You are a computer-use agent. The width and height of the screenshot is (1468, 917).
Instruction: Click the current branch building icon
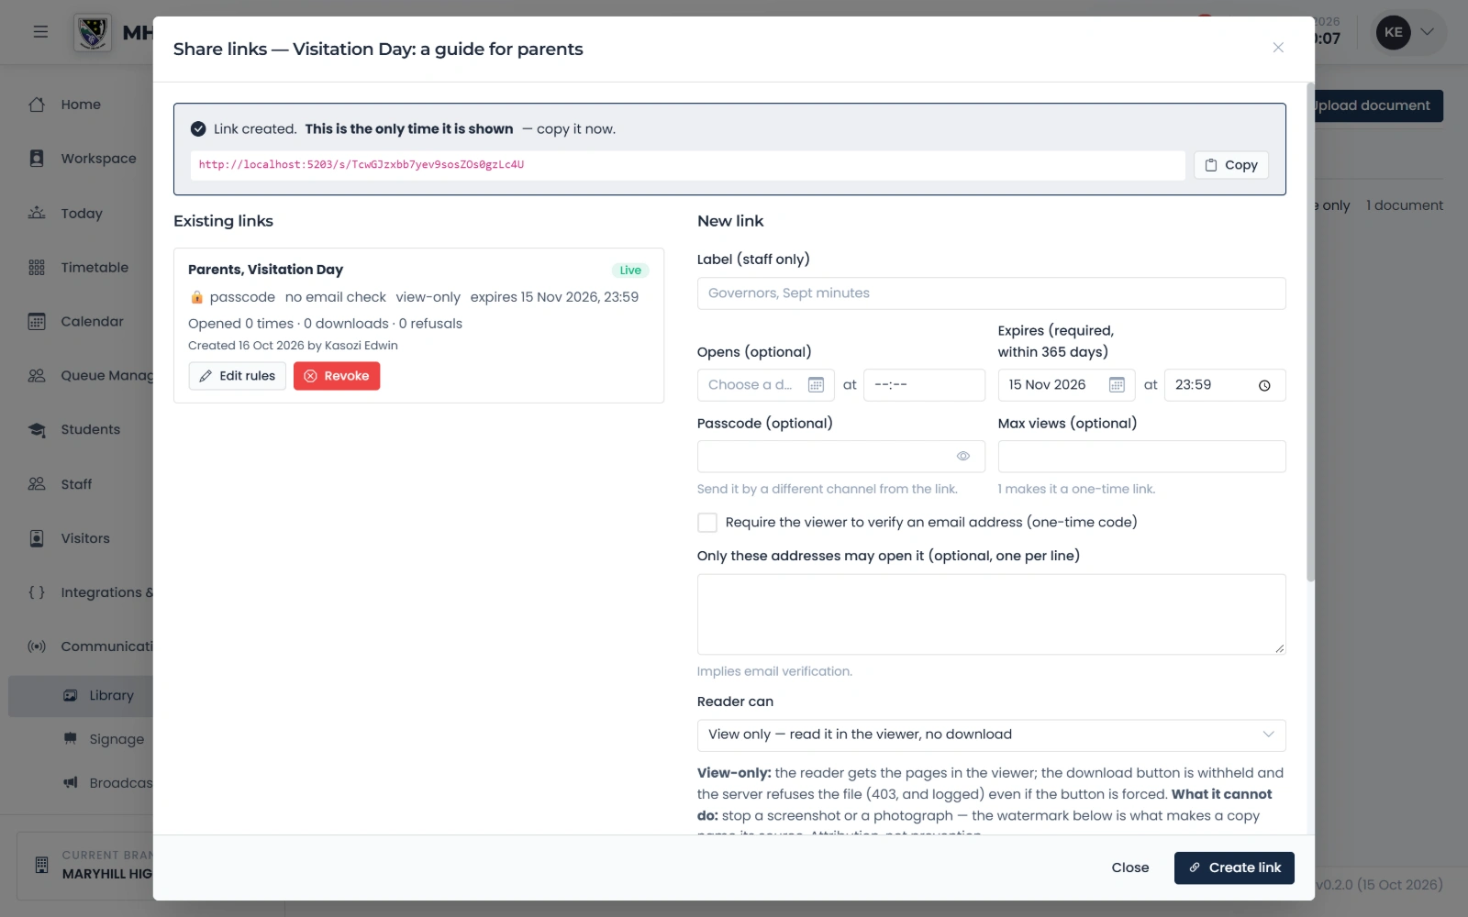(x=41, y=865)
